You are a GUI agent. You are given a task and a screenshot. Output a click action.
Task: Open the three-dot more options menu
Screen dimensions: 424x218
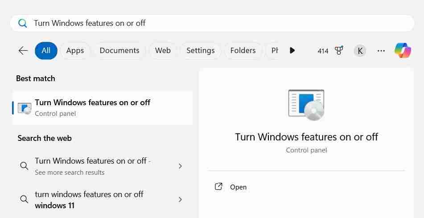click(x=381, y=51)
